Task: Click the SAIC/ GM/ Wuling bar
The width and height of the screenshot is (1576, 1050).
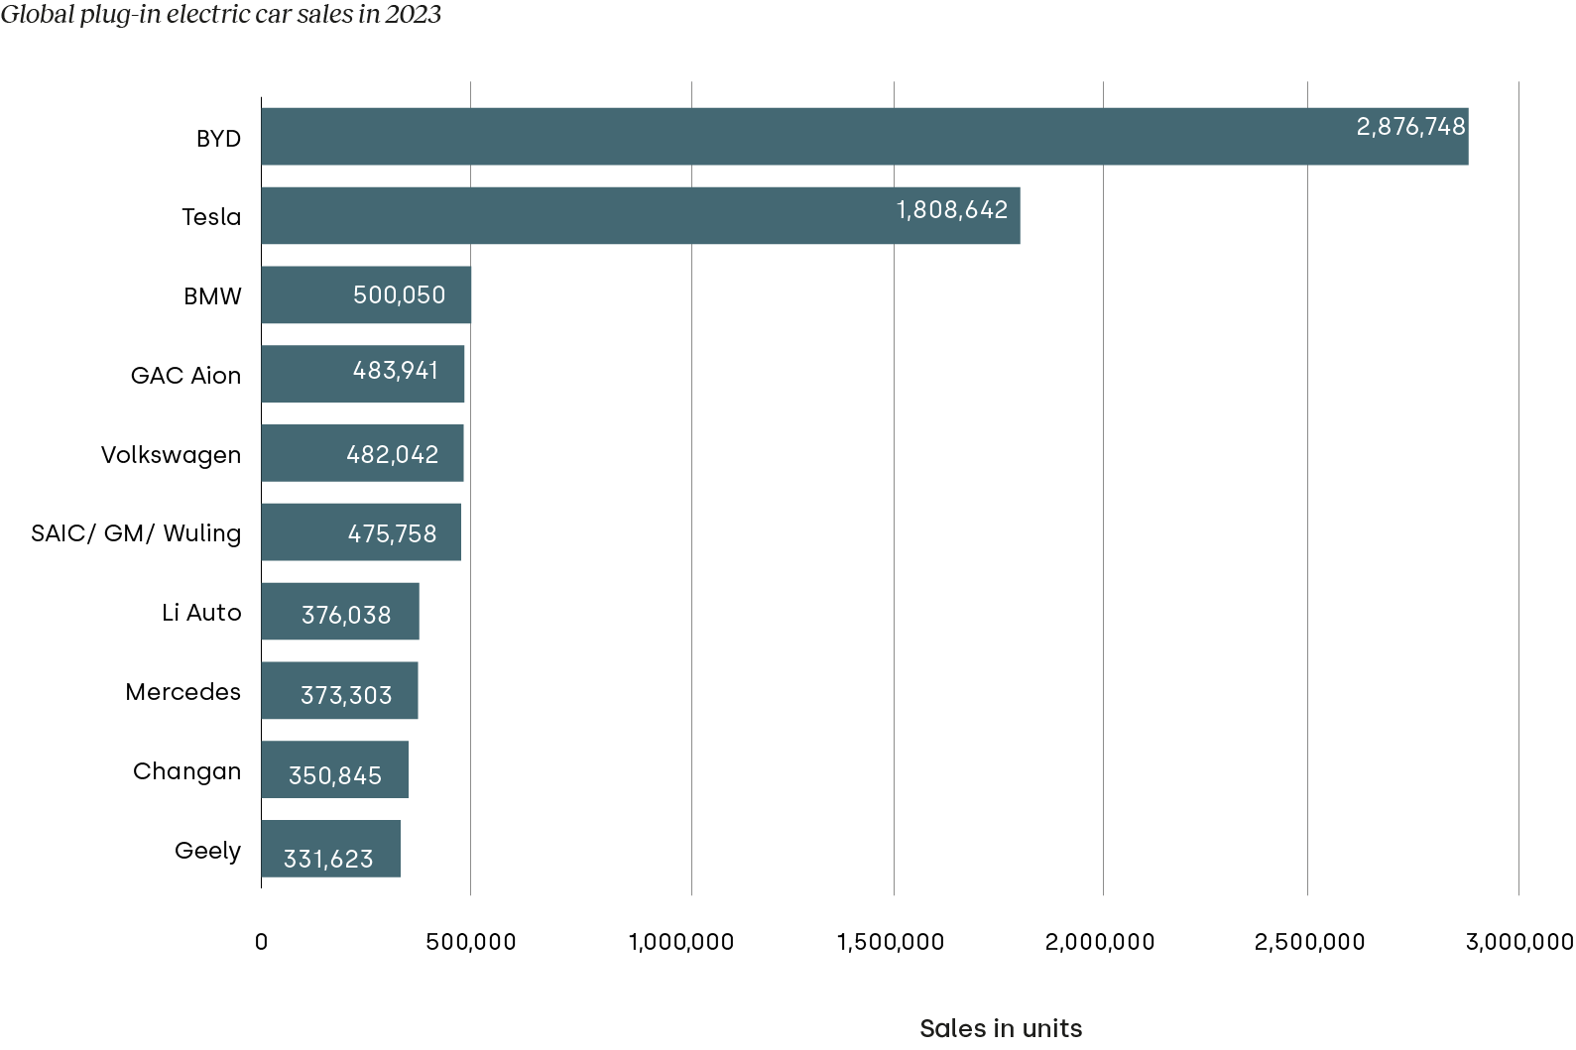Action: [x=361, y=532]
